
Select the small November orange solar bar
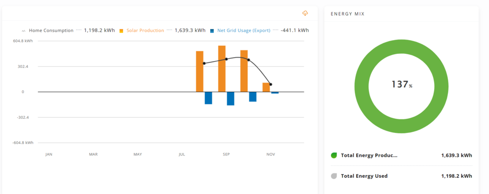pyautogui.click(x=266, y=87)
